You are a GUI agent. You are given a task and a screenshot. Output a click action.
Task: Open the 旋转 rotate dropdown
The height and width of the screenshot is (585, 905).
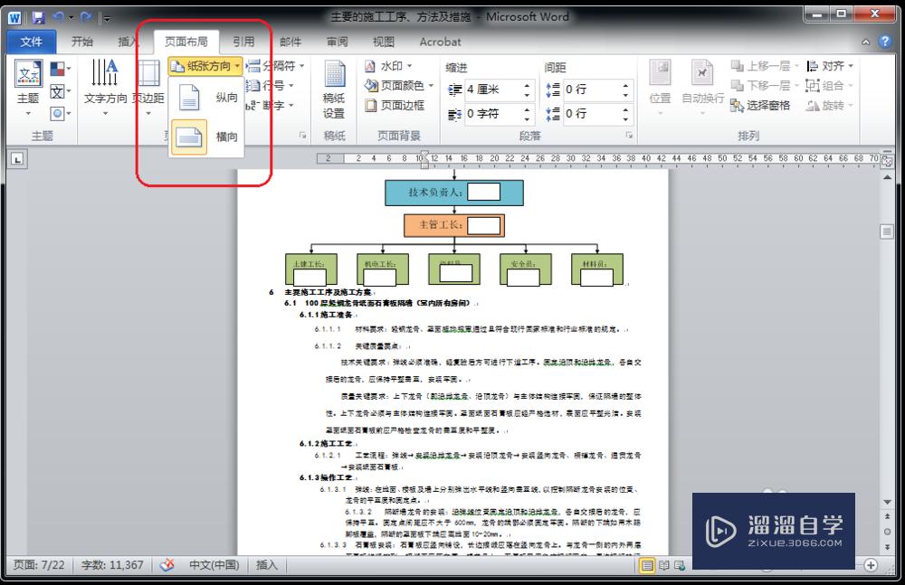point(830,106)
